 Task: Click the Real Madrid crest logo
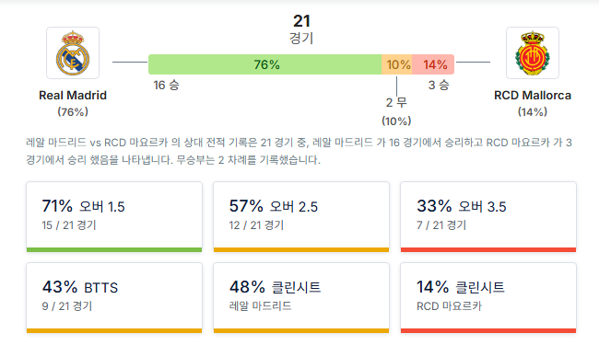click(73, 53)
